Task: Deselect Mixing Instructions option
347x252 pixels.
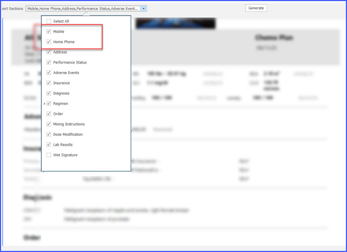Action: [x=49, y=124]
